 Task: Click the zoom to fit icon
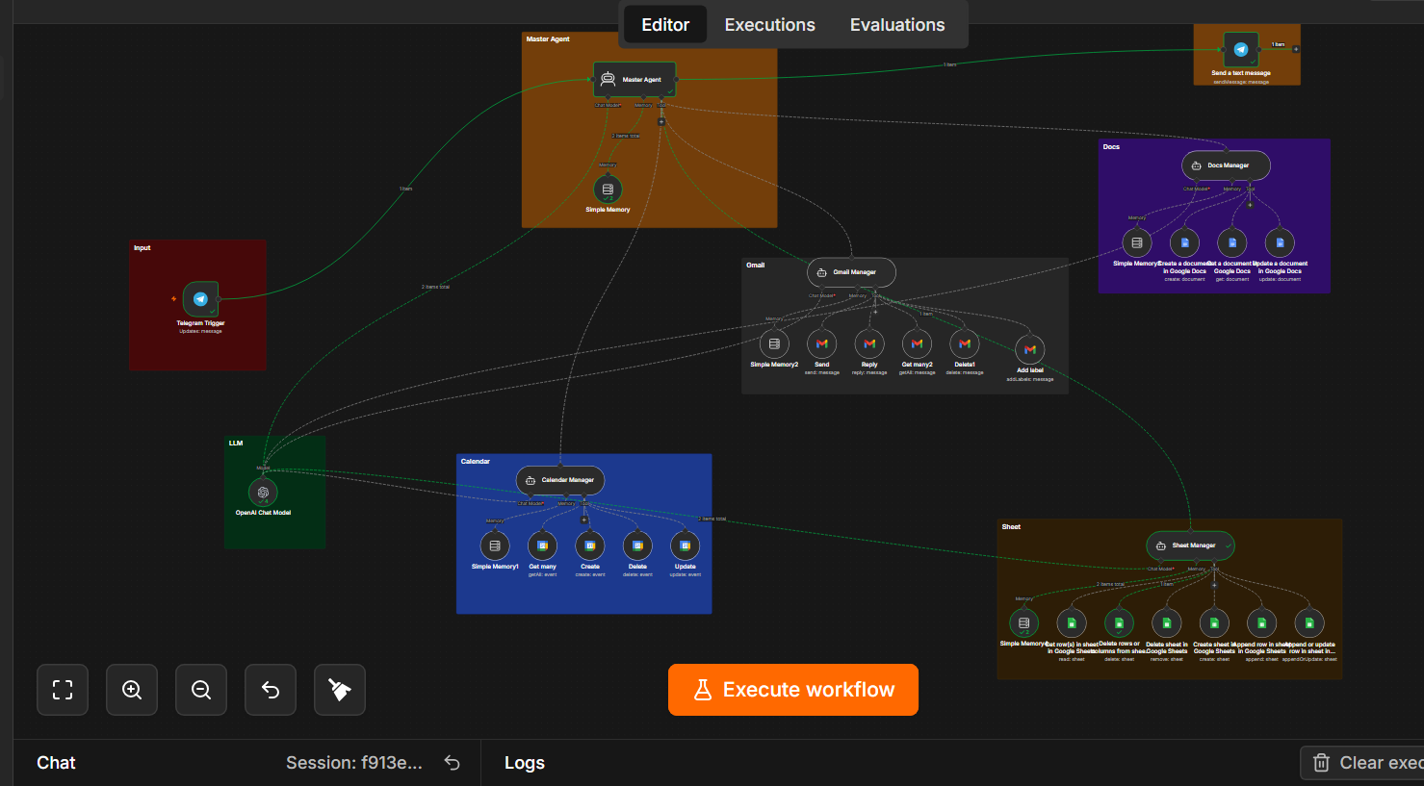tap(63, 690)
